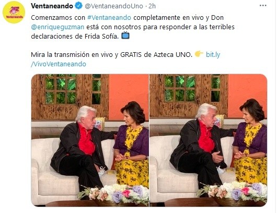View the left tweet photo
The width and height of the screenshot is (278, 213).
(90, 140)
